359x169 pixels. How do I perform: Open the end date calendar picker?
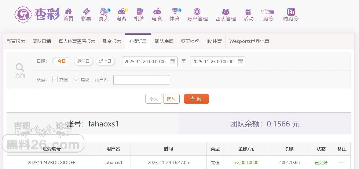pyautogui.click(x=240, y=61)
